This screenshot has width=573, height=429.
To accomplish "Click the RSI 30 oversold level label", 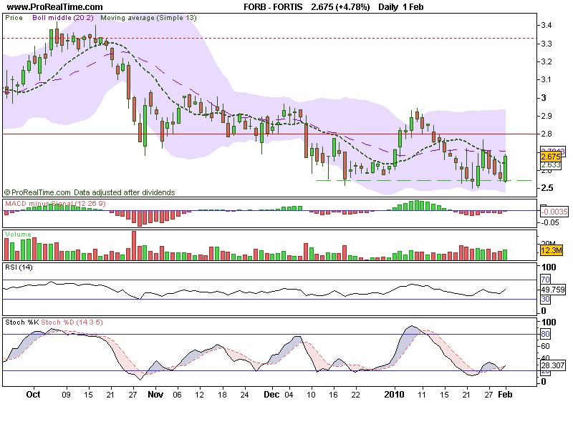I will (545, 299).
